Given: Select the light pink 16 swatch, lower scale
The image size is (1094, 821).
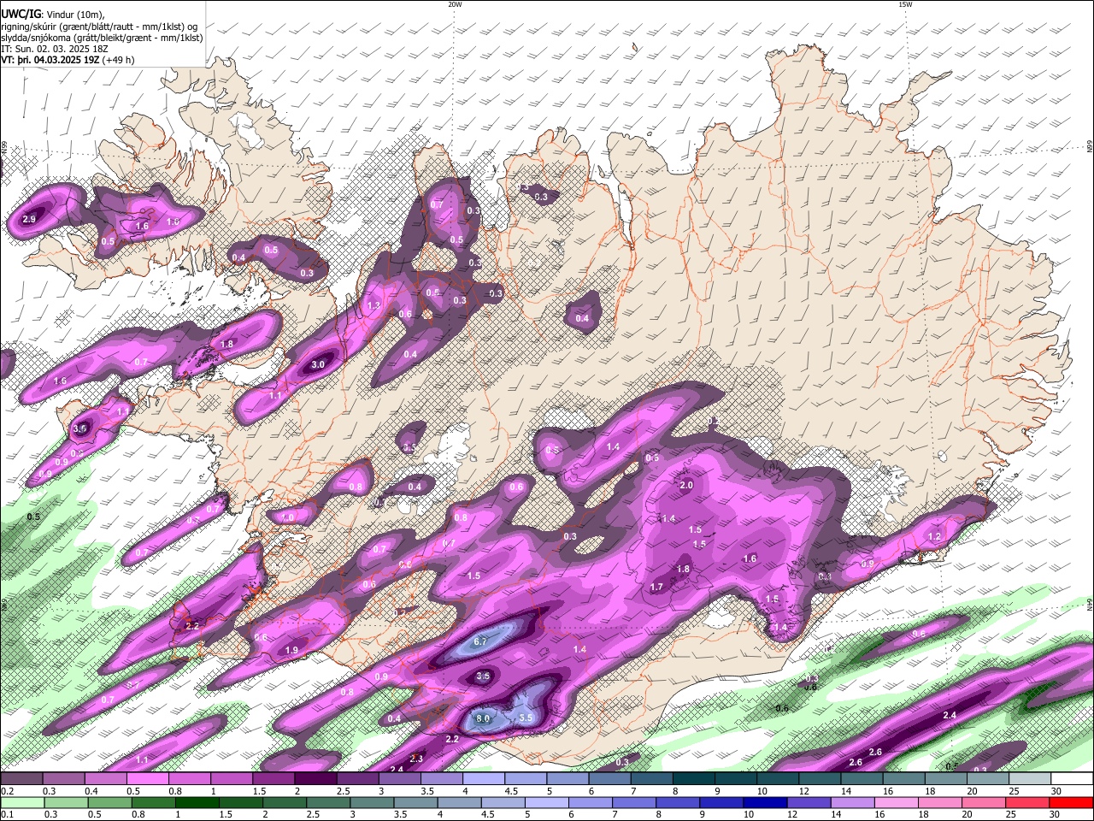Looking at the screenshot, I should [x=896, y=803].
